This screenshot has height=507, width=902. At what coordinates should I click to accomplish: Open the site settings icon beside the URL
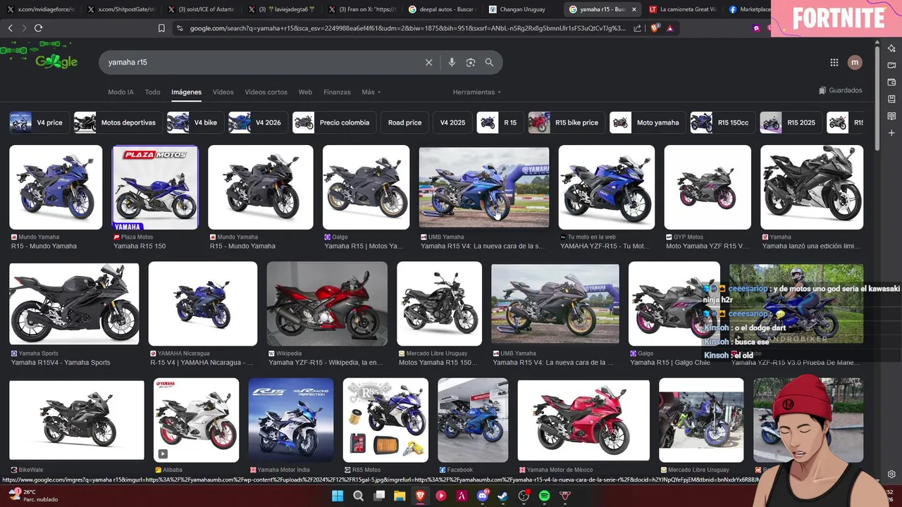click(x=180, y=28)
